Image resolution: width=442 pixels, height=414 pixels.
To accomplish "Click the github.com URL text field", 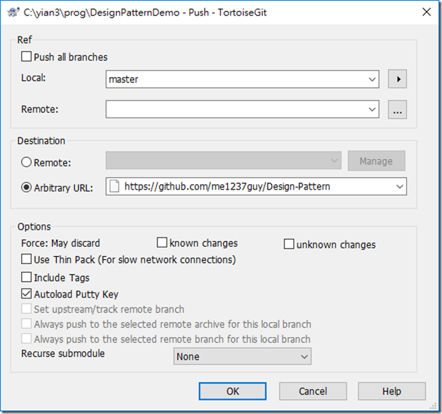I will [x=256, y=186].
